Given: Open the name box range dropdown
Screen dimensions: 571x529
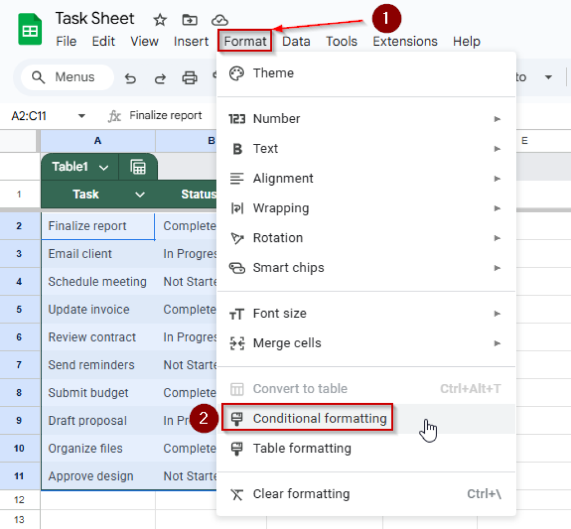Looking at the screenshot, I should [x=82, y=116].
